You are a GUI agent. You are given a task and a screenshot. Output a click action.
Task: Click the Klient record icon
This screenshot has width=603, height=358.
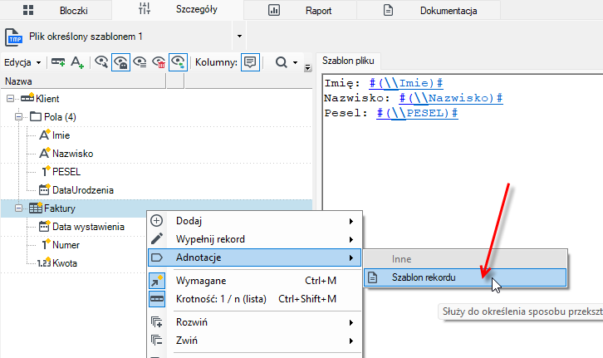[x=27, y=98]
